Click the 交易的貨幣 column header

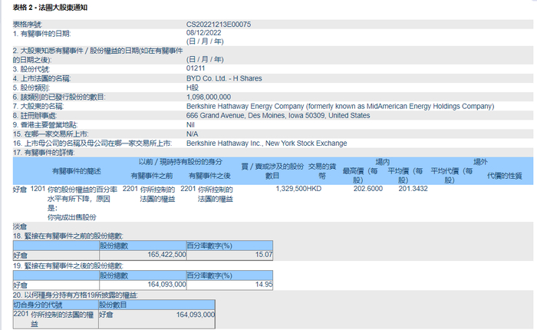point(322,171)
